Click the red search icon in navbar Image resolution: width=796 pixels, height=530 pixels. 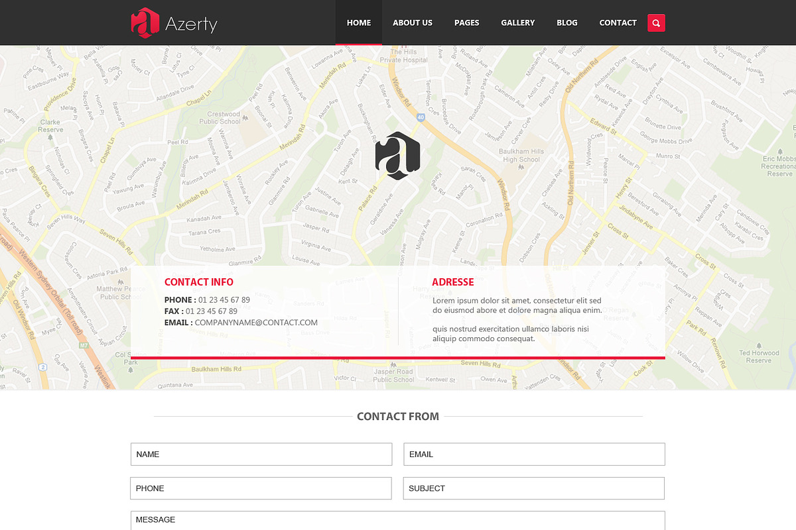pos(656,23)
